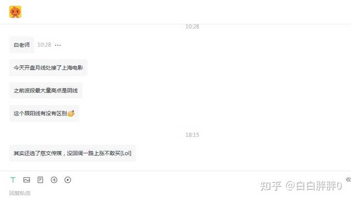Click the circled audio voice icon
Image resolution: width=351 pixels, height=200 pixels.
coord(54,180)
